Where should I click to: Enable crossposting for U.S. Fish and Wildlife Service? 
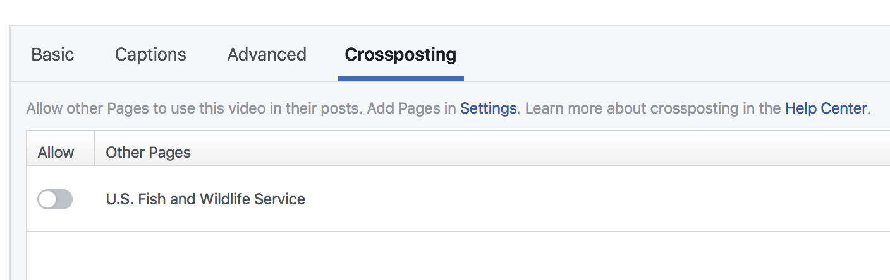(55, 200)
